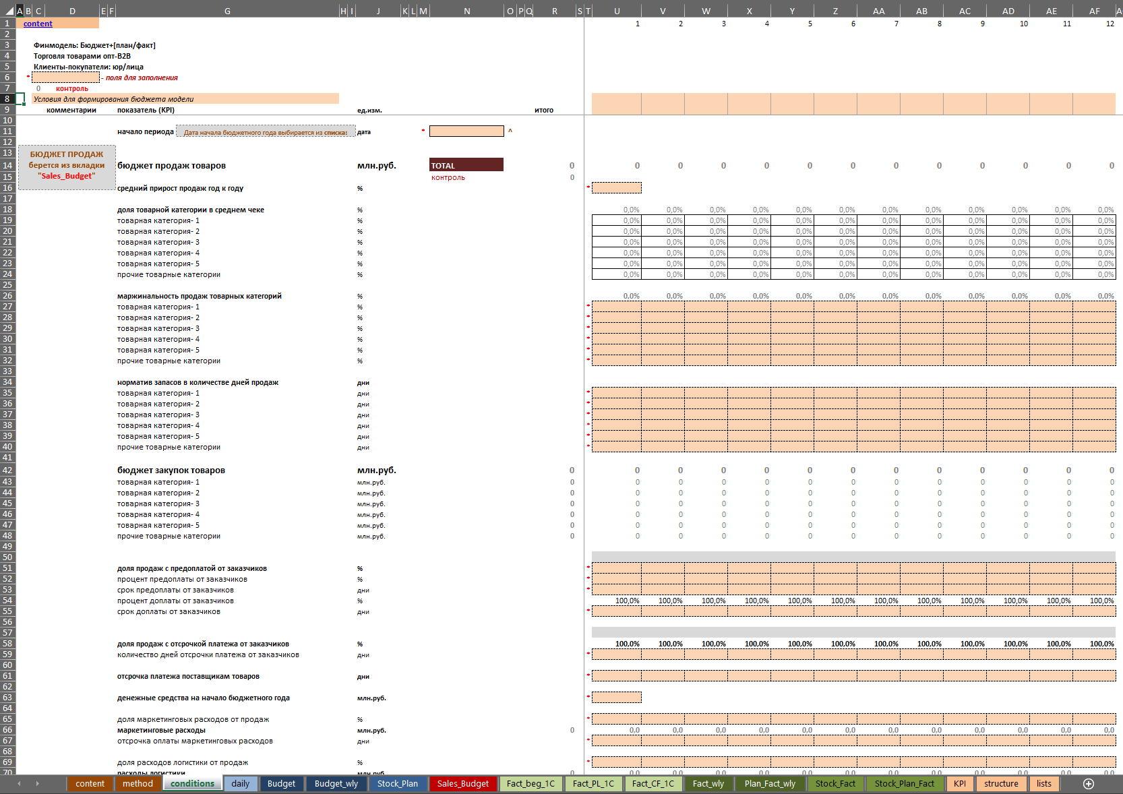Open the lists sheet tab

pyautogui.click(x=1043, y=783)
